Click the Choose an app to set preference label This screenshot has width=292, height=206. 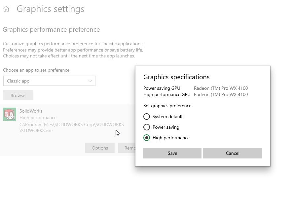pyautogui.click(x=36, y=70)
